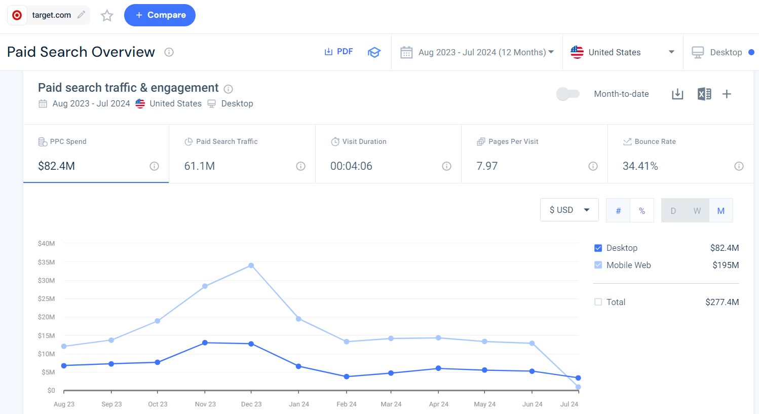Click the calendar icon in date picker
The image size is (759, 414).
point(406,52)
